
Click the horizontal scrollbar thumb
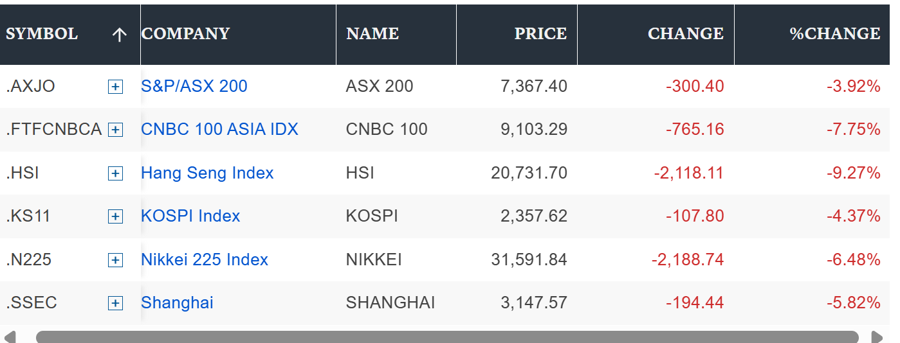pos(447,337)
